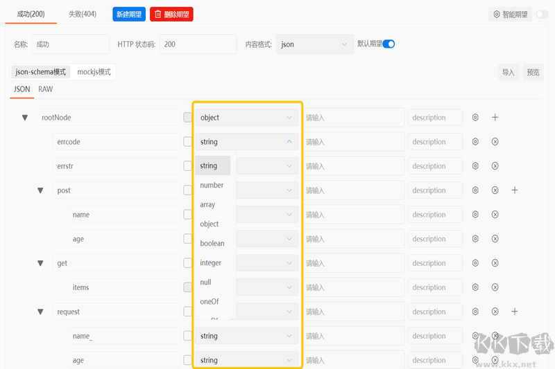
Task: Check the required box for get
Action: coord(187,263)
